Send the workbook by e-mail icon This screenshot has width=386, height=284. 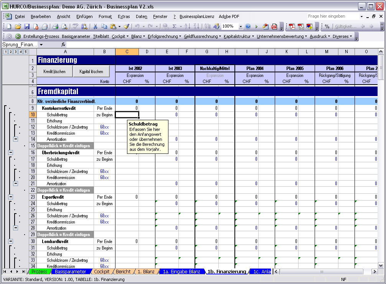click(45, 26)
